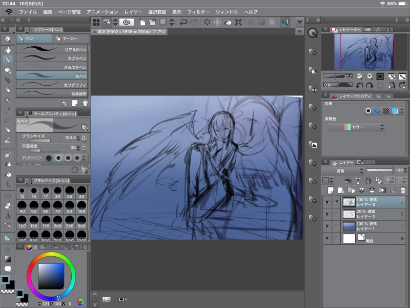
Task: Toggle Lock layer icon in Layer panel
Action: point(368,180)
